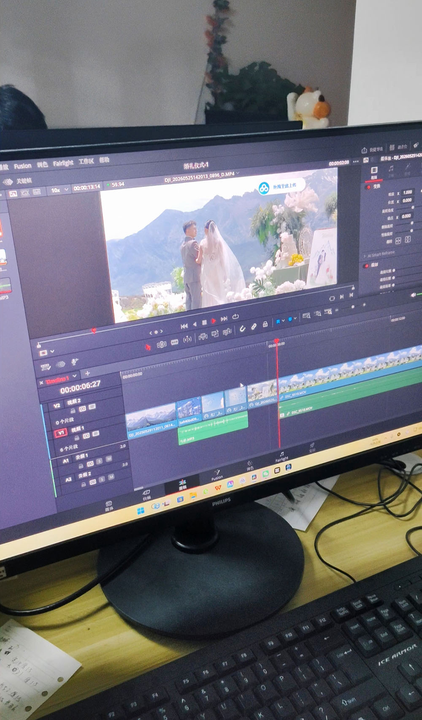Image resolution: width=422 pixels, height=720 pixels.
Task: Toggle timeline snapping magnet icon
Action: pos(242,328)
